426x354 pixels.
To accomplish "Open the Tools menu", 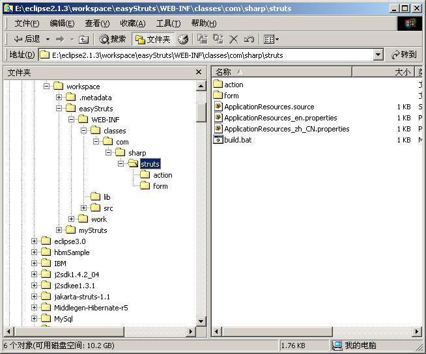I will pos(168,23).
